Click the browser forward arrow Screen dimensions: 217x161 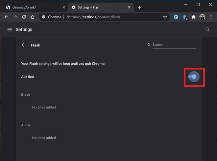coord(15,17)
